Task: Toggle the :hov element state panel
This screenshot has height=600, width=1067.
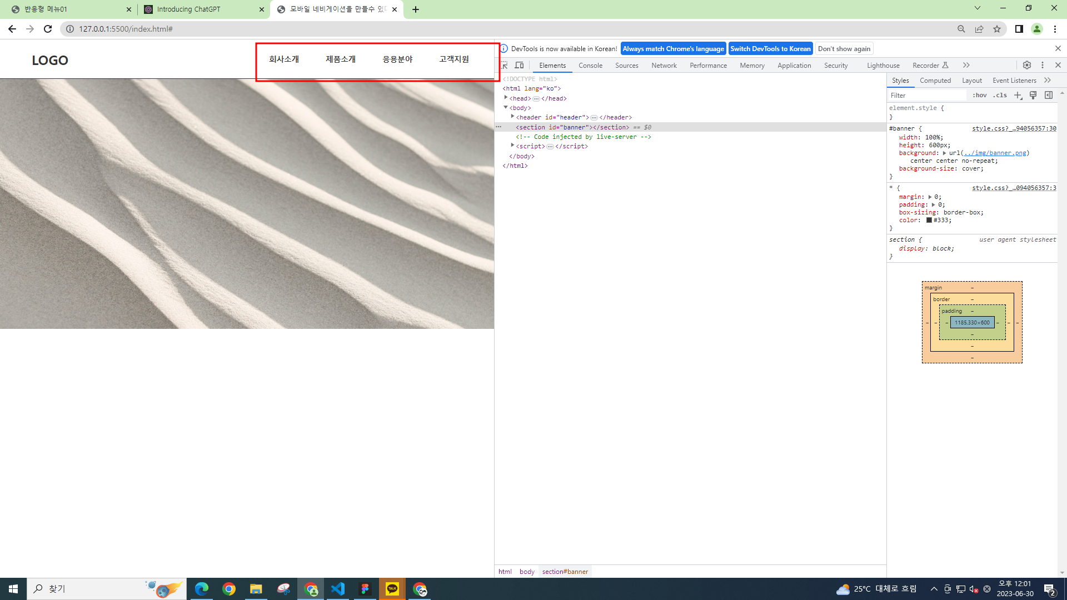Action: [x=980, y=96]
